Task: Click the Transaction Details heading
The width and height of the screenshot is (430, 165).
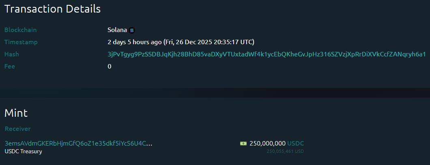Action: [x=52, y=9]
